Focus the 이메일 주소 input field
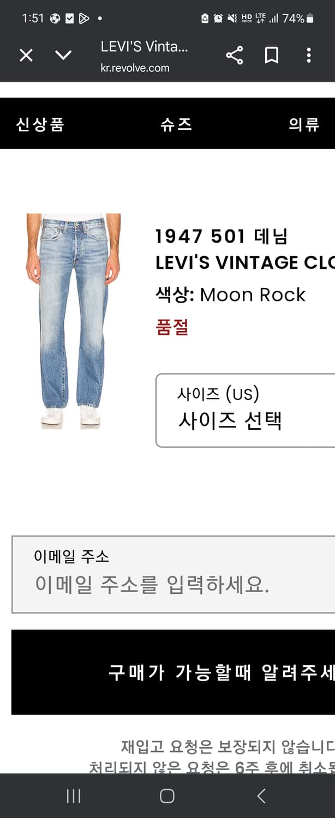 (174, 574)
